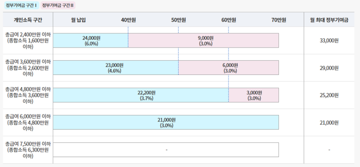Click the 33,000원 maximum contribution value

coord(329,40)
